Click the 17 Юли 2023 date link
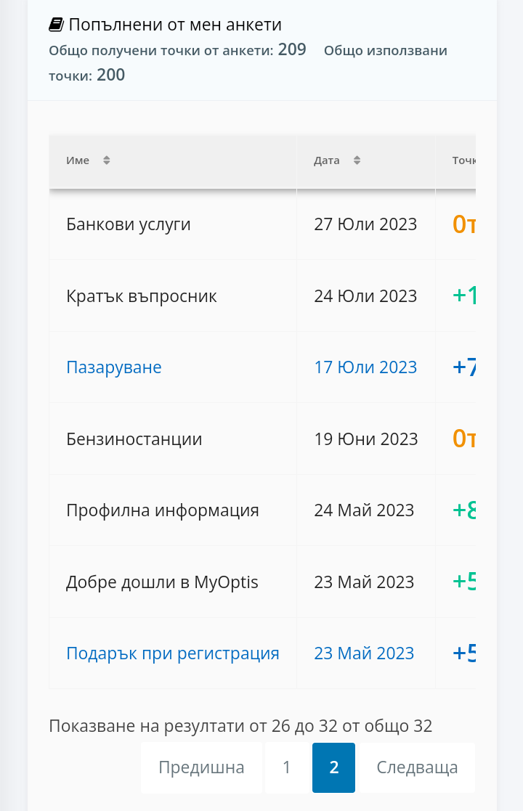 (365, 367)
